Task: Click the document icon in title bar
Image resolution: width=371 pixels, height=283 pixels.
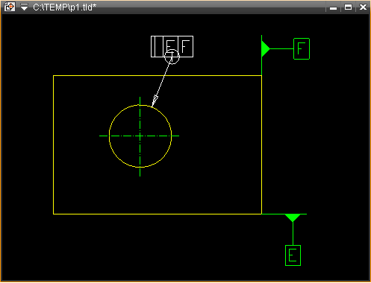Action: 10,7
